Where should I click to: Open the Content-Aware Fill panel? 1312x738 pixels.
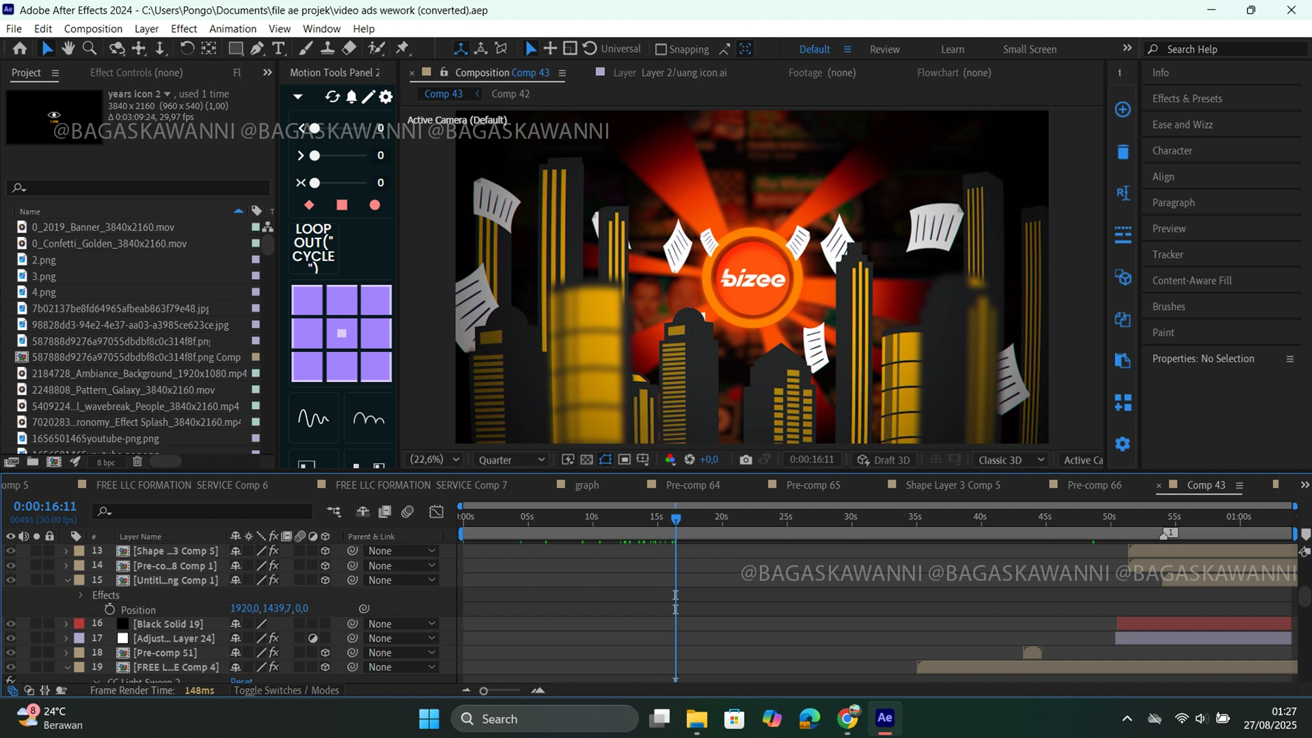[x=1192, y=280]
